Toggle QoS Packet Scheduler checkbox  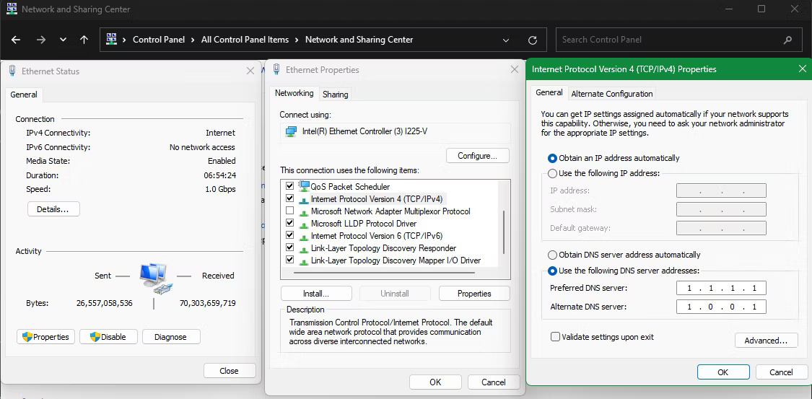[289, 185]
